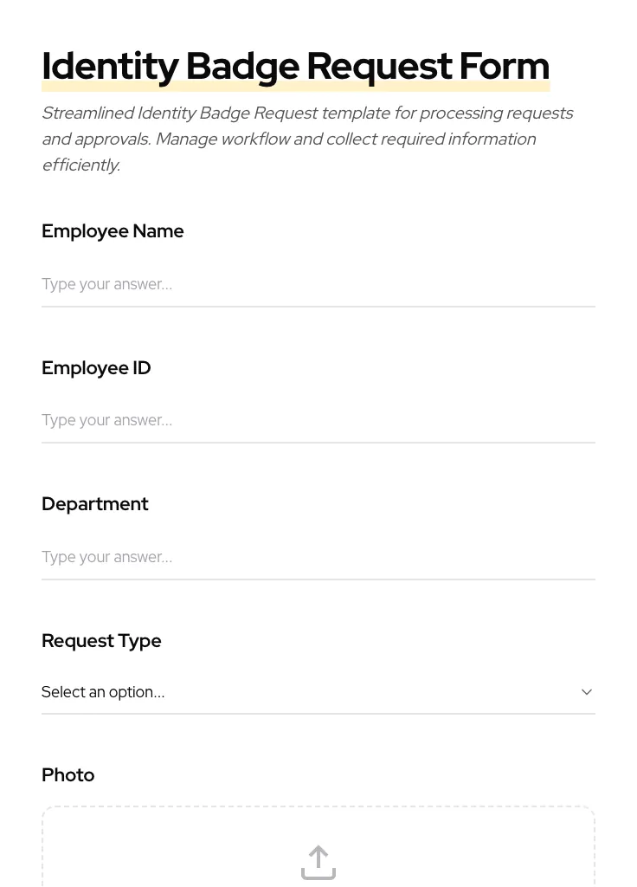Click the word 'Identity' in the title

click(109, 66)
